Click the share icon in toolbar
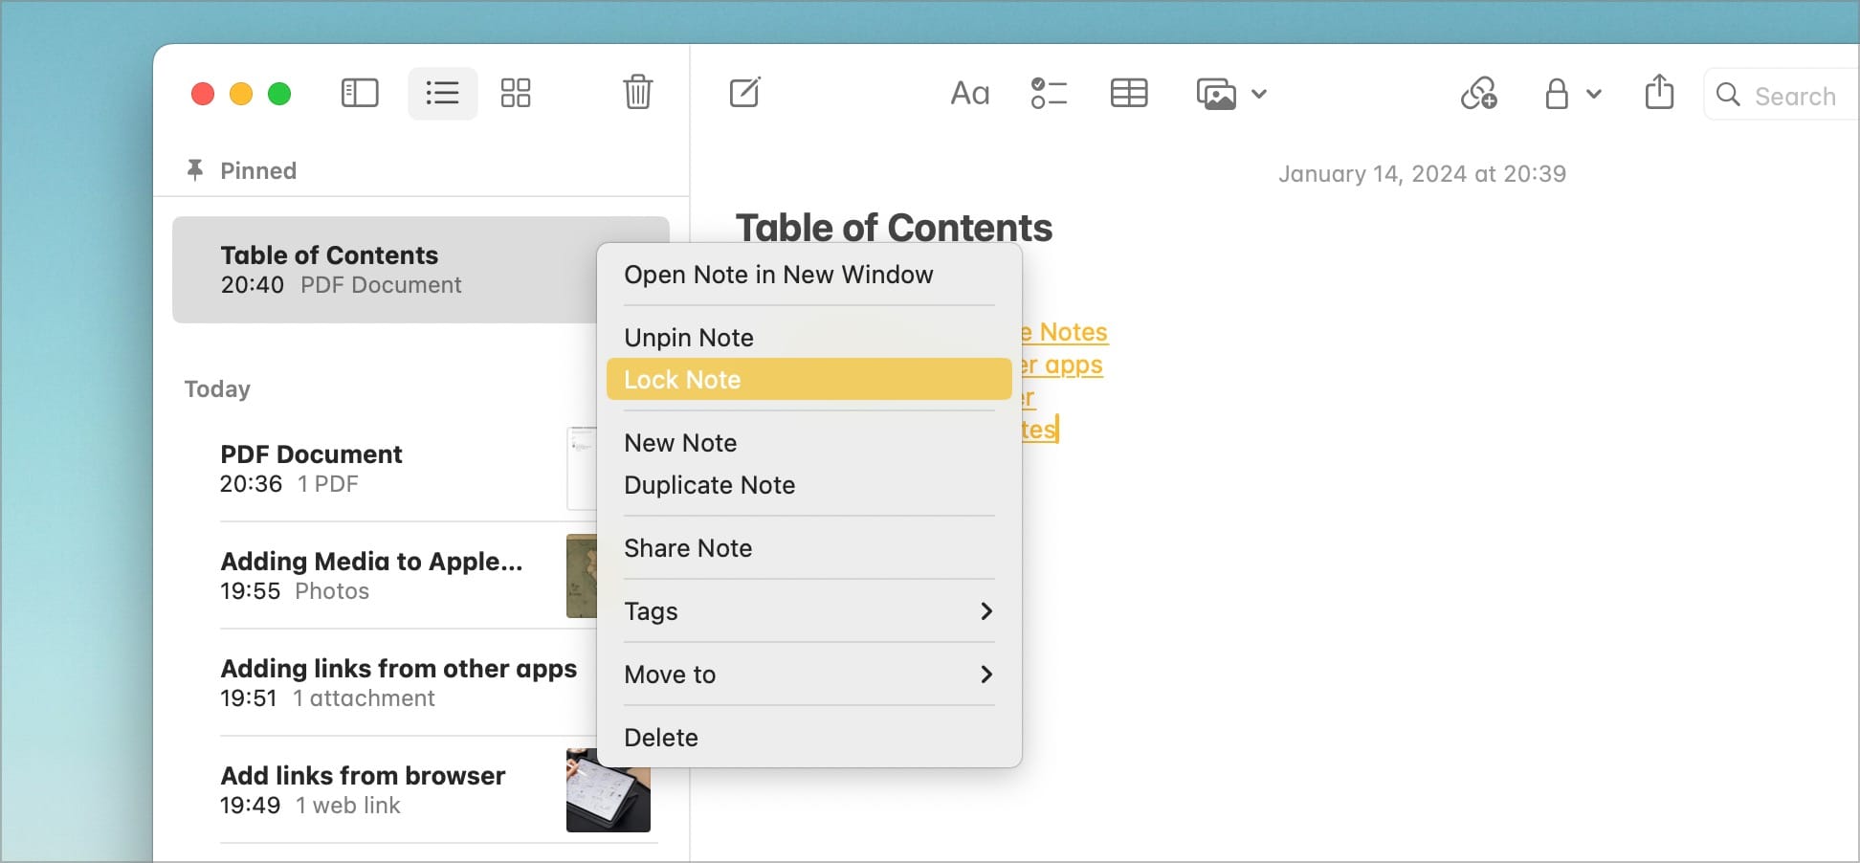Screen dimensions: 1860x863 (x=1659, y=93)
